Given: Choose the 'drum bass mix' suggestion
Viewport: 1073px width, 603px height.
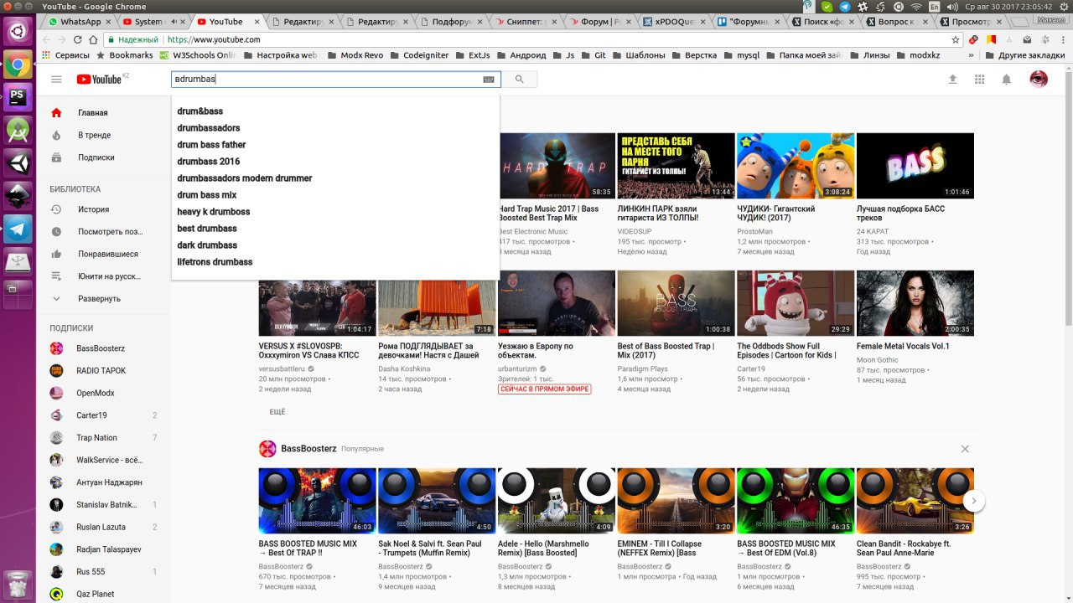Looking at the screenshot, I should [x=335, y=195].
